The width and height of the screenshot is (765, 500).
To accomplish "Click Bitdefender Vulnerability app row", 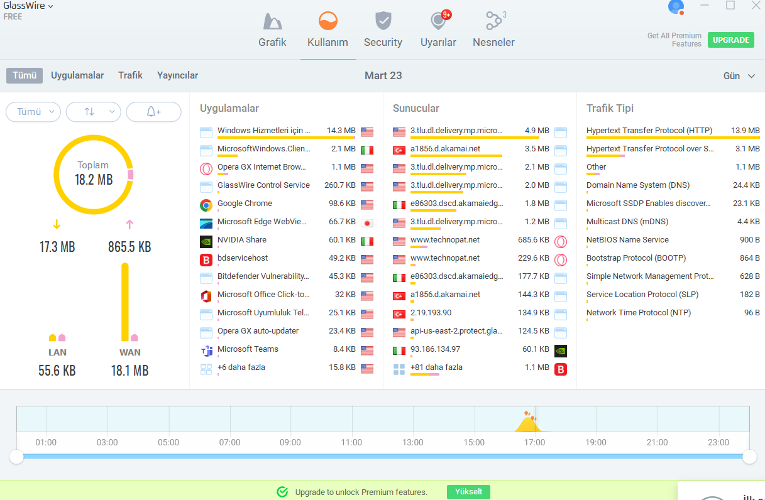I will point(286,277).
